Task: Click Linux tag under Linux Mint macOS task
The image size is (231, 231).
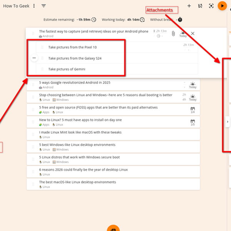Action: [45, 137]
